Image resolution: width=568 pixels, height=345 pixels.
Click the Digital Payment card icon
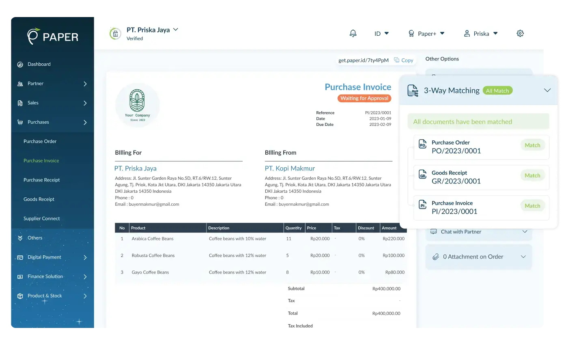(x=20, y=257)
